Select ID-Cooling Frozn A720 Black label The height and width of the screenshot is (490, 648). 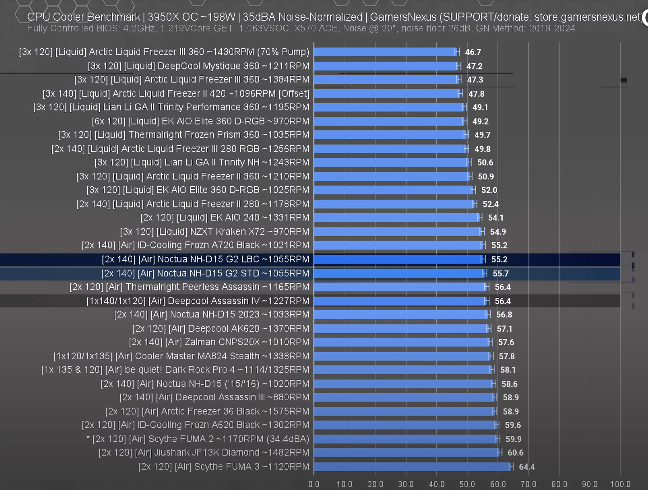click(x=195, y=245)
